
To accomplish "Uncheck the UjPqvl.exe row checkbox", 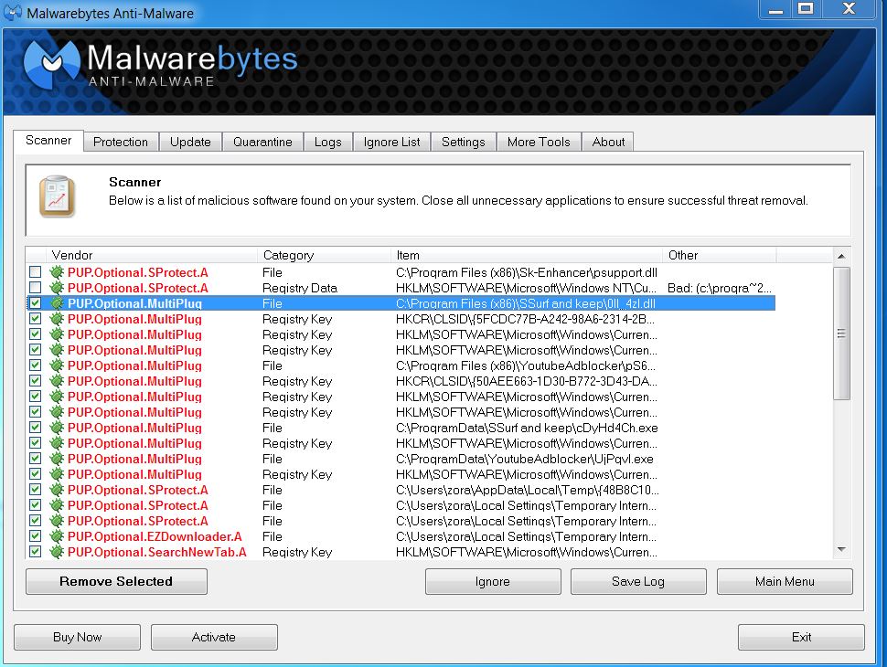I will [35, 459].
